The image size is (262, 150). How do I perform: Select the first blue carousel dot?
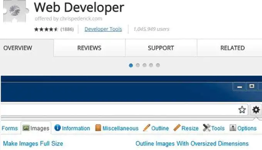coord(131,66)
